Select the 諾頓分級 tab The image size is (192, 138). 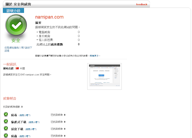coord(13,11)
